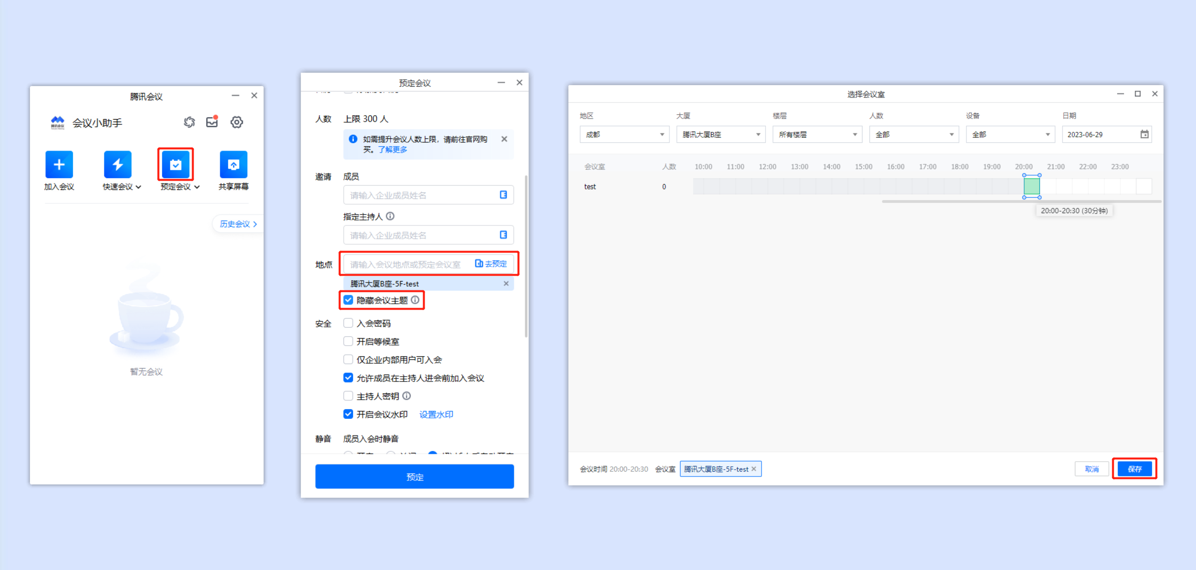Open the 设备 dropdown showing 全部
This screenshot has width=1196, height=570.
pos(1010,134)
